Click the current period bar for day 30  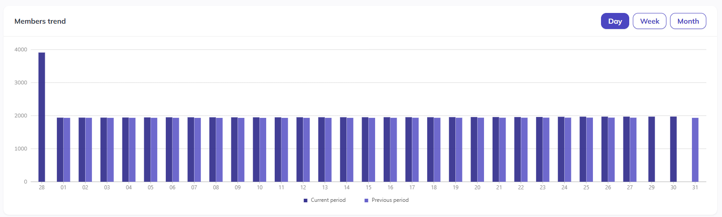click(673, 149)
